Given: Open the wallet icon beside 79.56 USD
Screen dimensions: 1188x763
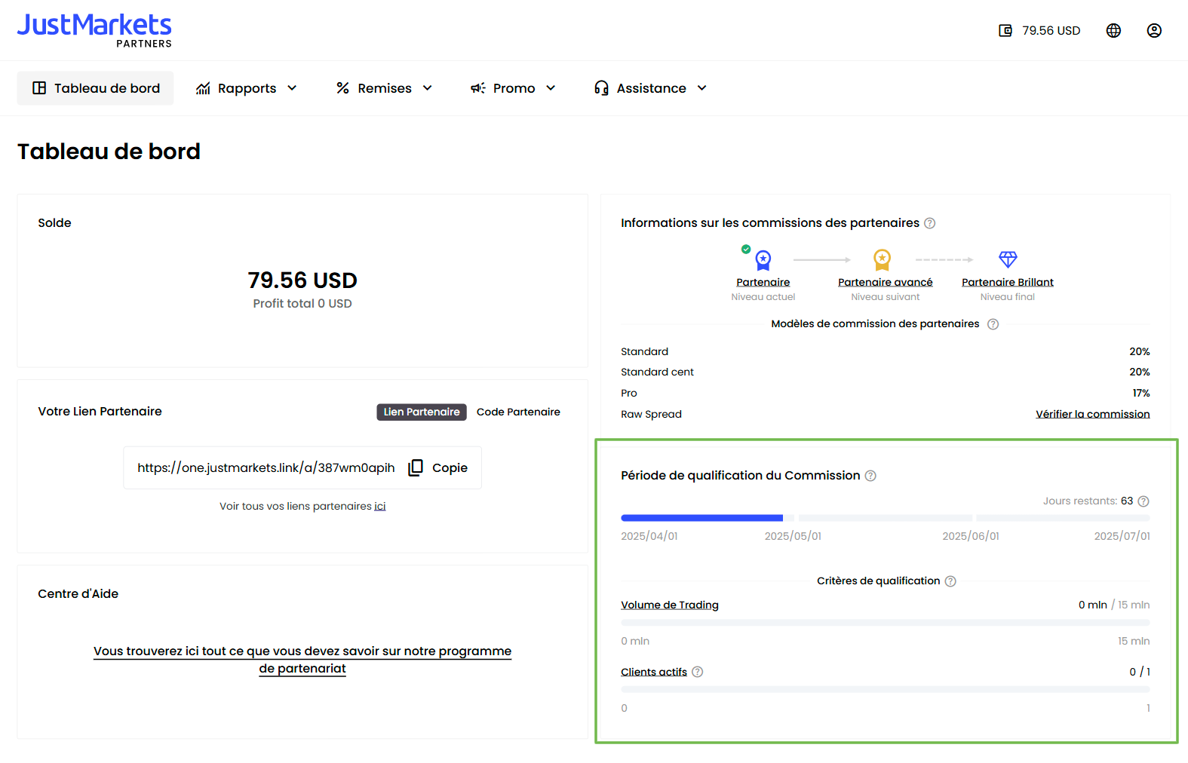Looking at the screenshot, I should tap(1005, 30).
